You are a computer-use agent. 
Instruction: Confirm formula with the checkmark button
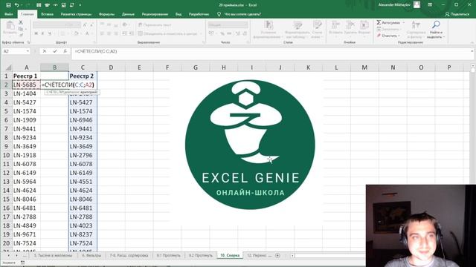coord(55,51)
